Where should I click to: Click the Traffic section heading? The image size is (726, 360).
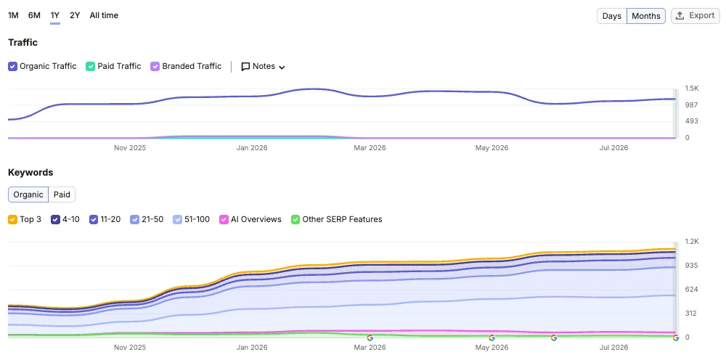click(23, 43)
